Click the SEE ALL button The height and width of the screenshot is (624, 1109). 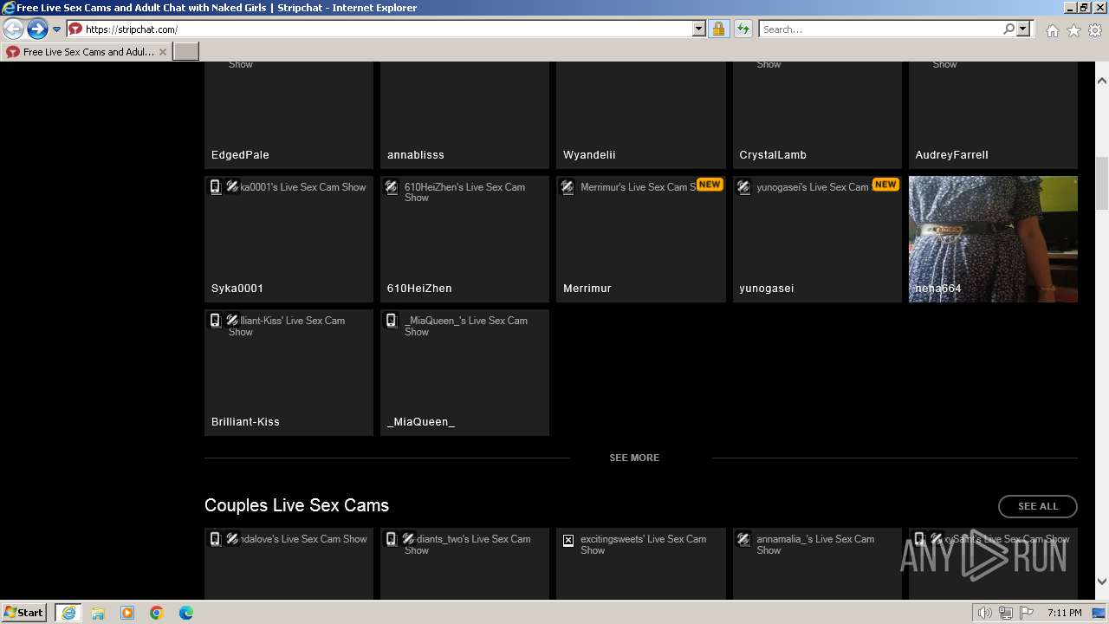1038,506
